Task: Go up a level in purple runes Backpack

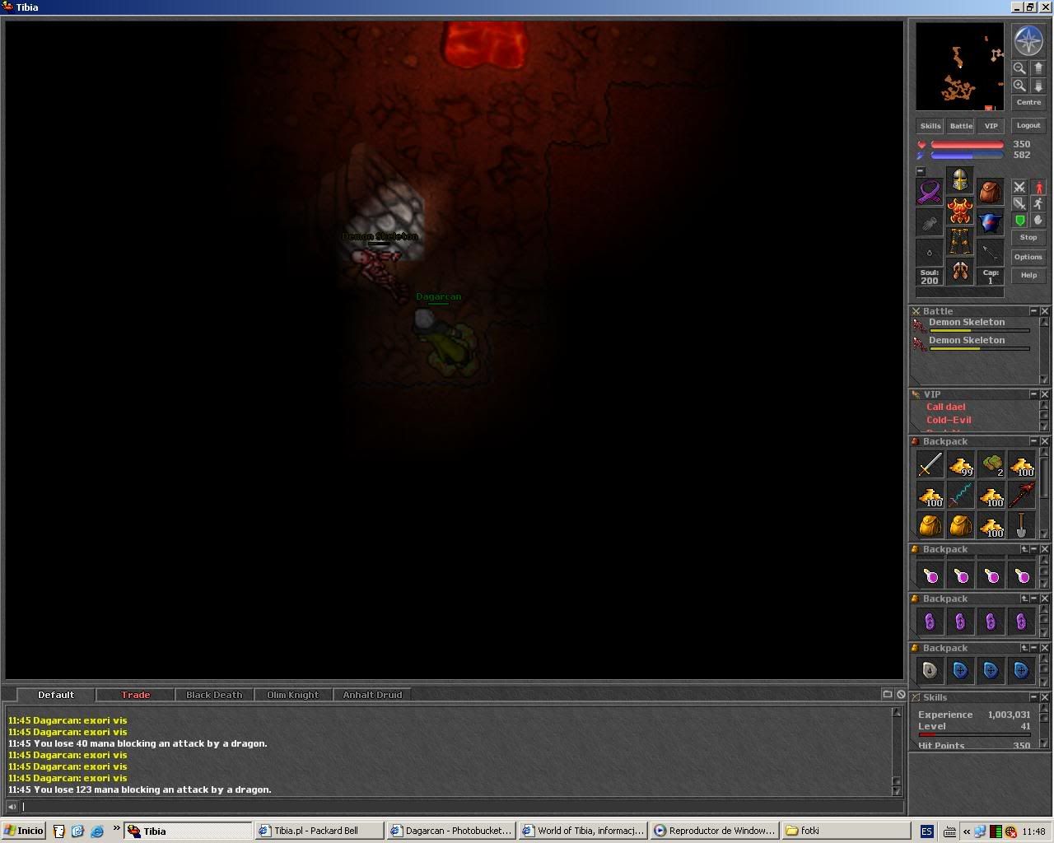Action: pos(1024,598)
